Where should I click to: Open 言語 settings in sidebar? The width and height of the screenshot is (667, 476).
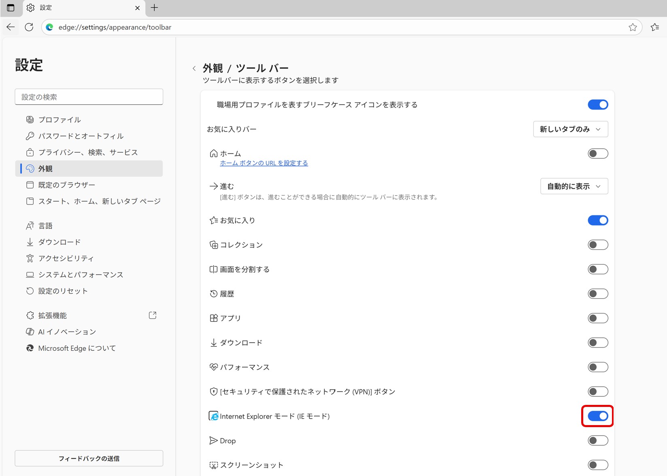[45, 226]
